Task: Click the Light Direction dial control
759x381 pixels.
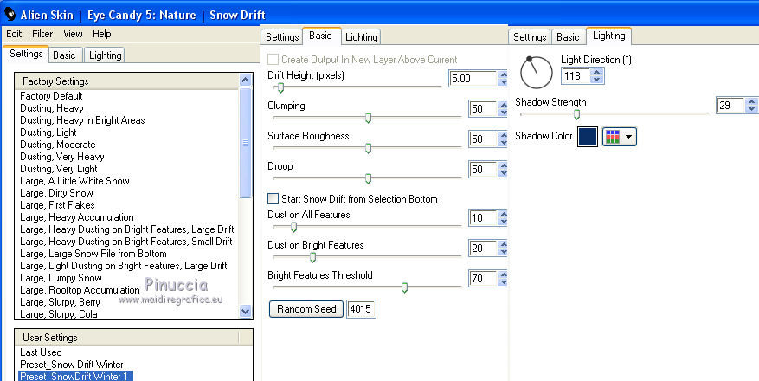Action: [x=537, y=73]
